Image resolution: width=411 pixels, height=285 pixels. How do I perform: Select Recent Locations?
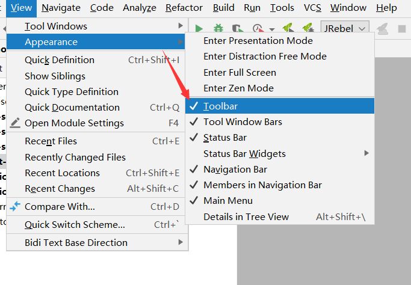tap(96, 173)
